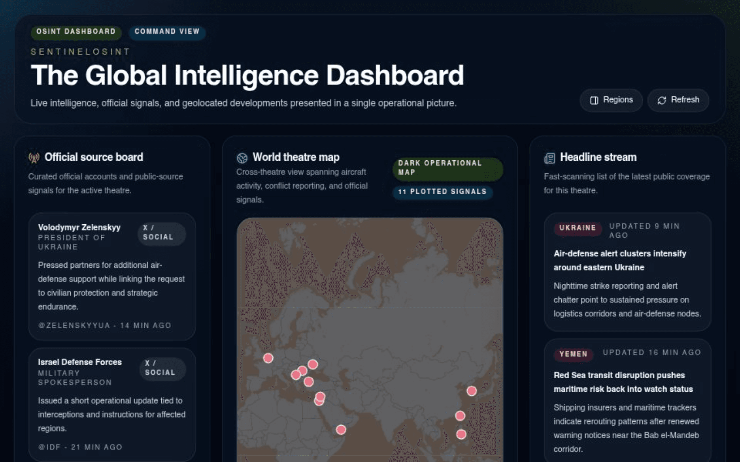
Task: Click the Refresh arrows icon
Action: (662, 100)
